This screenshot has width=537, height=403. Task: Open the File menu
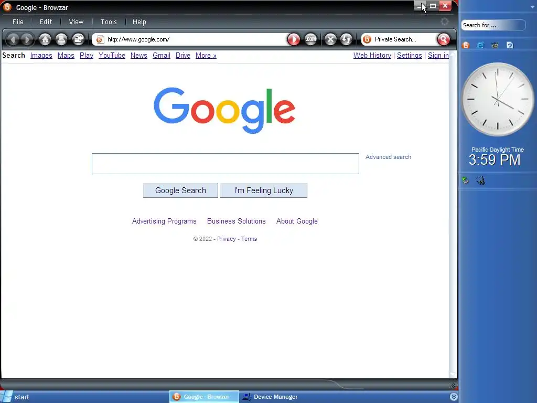click(18, 22)
